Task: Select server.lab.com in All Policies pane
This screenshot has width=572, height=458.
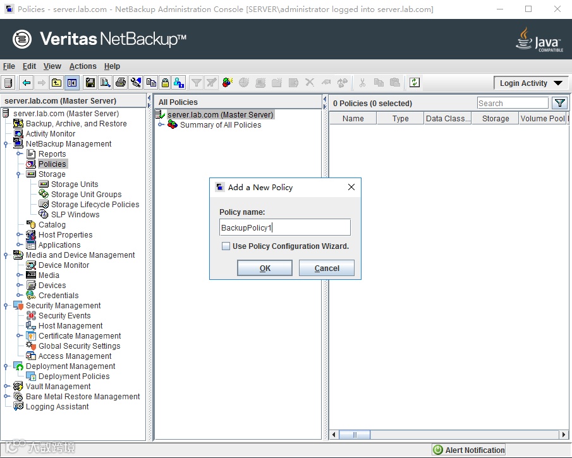Action: click(221, 114)
